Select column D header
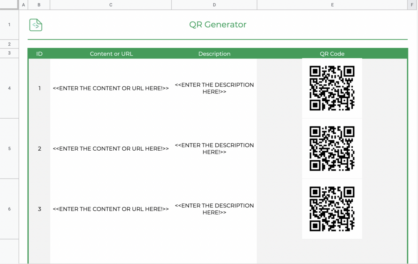This screenshot has height=264, width=418. coord(214,5)
